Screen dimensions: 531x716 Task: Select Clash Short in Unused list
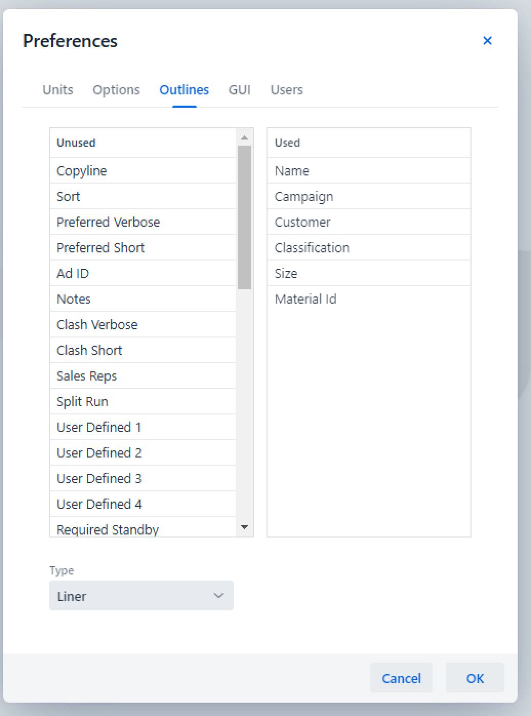click(x=89, y=350)
